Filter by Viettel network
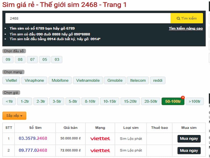This screenshot has width=210, height=158. pos(11,80)
